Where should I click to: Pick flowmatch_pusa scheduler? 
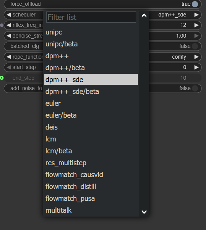point(91,198)
